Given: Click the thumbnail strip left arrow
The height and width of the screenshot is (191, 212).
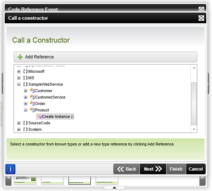Looking at the screenshot, I should pos(8,181).
